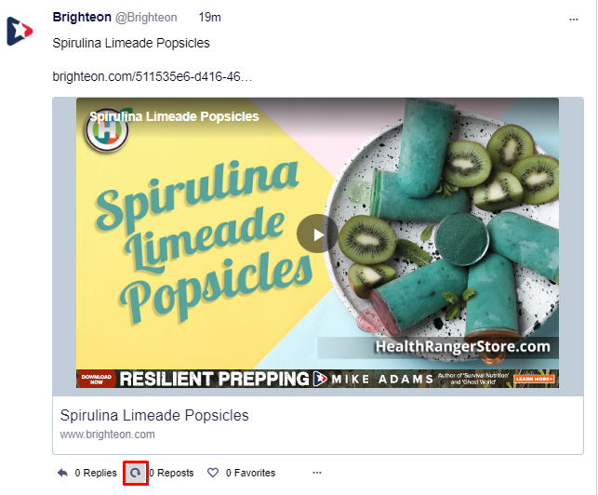This screenshot has height=495, width=598.
Task: Open the post options ellipsis at top right
Action: click(573, 20)
